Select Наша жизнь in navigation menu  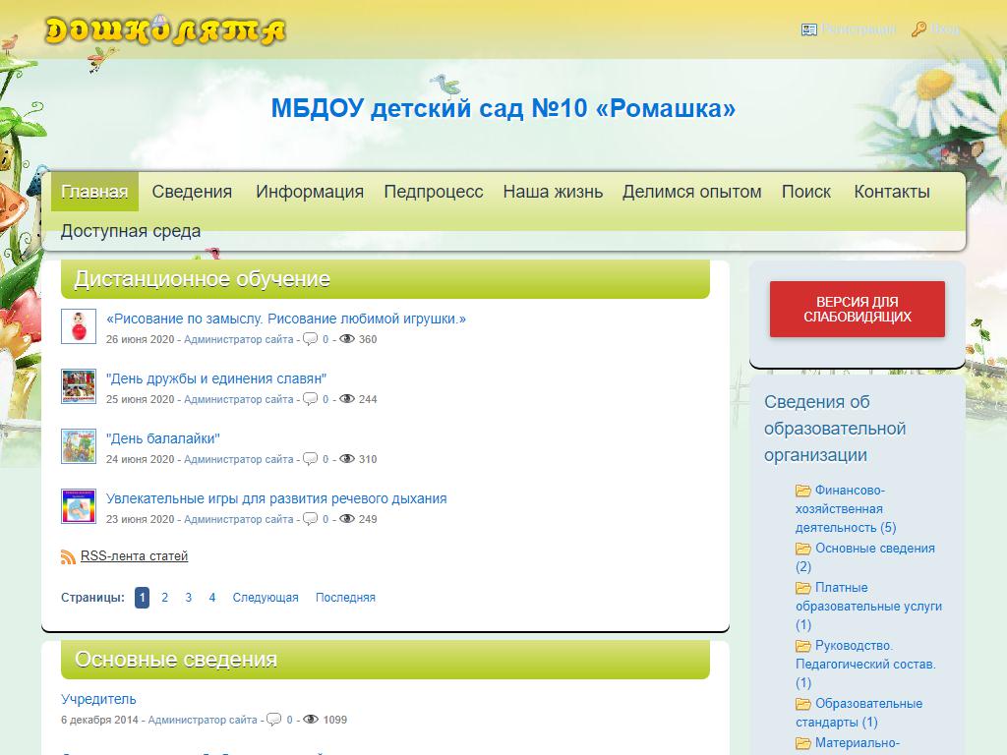click(x=553, y=192)
